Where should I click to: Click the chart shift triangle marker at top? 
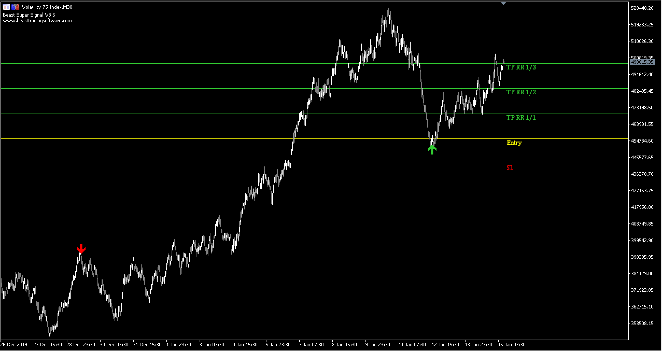click(503, 3)
